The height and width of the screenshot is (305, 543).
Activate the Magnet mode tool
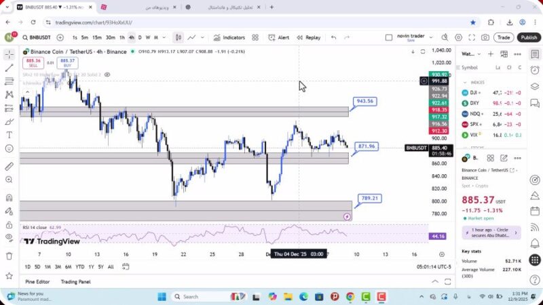point(10,198)
